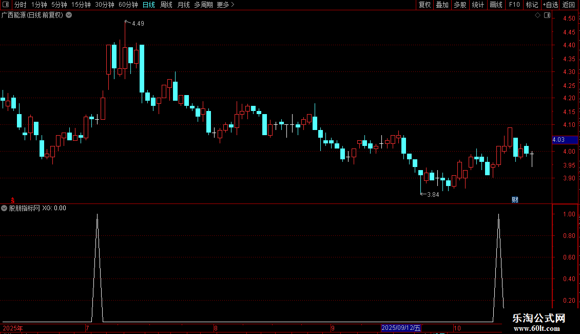
Task: Click the 3.84 low price label
Action: tap(433, 194)
